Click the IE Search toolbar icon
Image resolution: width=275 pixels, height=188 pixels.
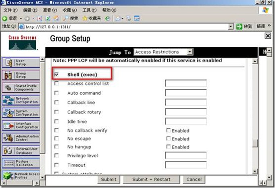tap(71, 18)
